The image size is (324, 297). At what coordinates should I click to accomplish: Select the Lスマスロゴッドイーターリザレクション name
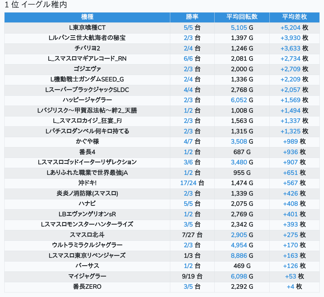pyautogui.click(x=87, y=162)
